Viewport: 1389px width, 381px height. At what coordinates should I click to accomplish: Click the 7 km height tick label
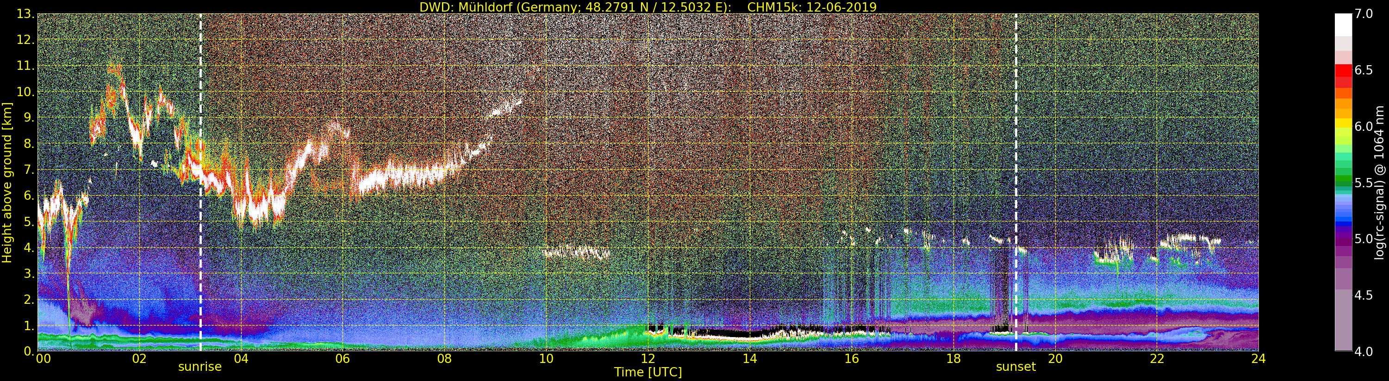29,170
